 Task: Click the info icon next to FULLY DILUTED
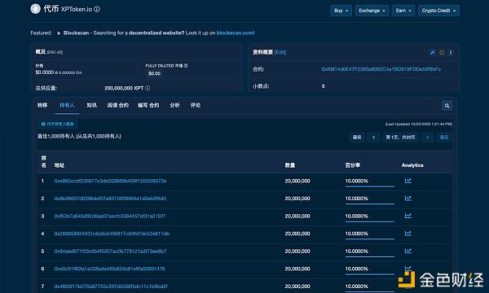pyautogui.click(x=186, y=66)
